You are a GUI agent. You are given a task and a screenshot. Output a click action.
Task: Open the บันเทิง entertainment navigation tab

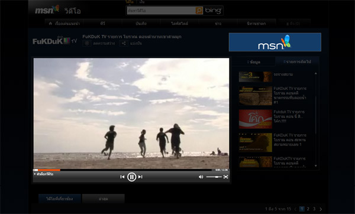click(x=141, y=23)
